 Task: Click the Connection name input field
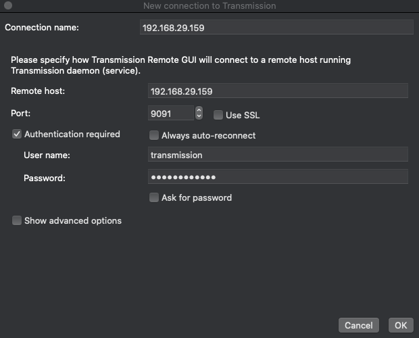pyautogui.click(x=276, y=28)
